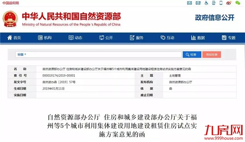Click the magnifier icon in the search button
Viewport: 245px width, 142px height.
187,55
